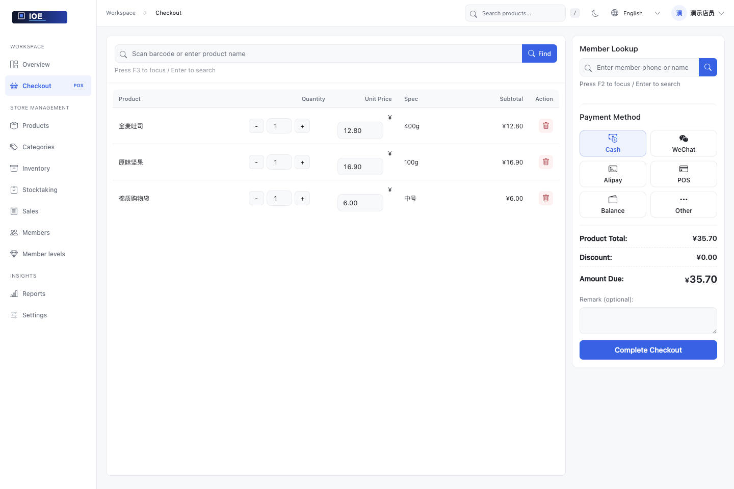The height and width of the screenshot is (489, 734).
Task: Choose Alipay as payment method
Action: coord(613,174)
